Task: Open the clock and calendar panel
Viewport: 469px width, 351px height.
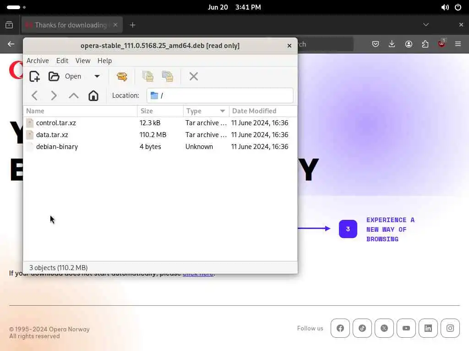Action: tap(234, 7)
